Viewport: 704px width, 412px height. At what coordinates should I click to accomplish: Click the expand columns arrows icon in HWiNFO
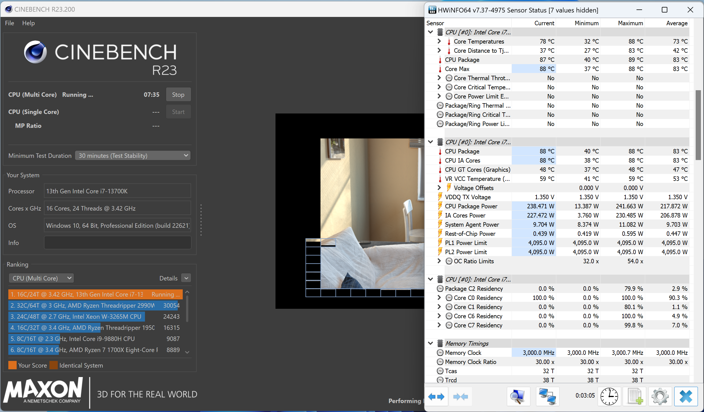[436, 396]
